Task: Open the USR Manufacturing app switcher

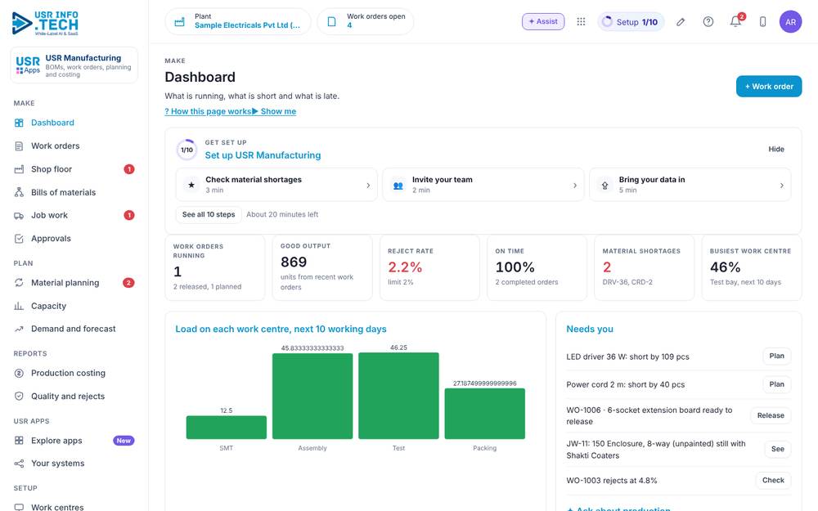Action: [74, 65]
